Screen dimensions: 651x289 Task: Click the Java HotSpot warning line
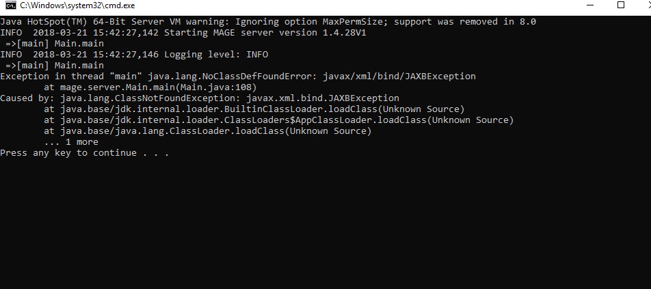pyautogui.click(x=267, y=22)
